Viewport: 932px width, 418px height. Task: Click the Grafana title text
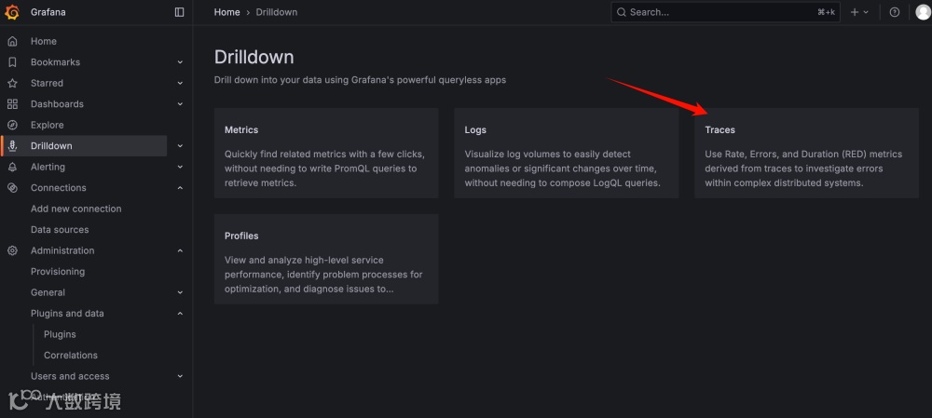coord(48,12)
